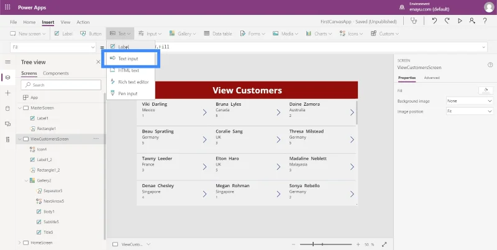Click the Undo arrow icon
497x250 pixels.
pyautogui.click(x=434, y=21)
